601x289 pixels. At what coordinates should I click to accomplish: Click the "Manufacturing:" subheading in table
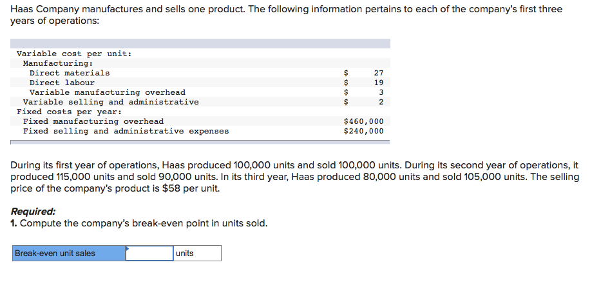58,63
